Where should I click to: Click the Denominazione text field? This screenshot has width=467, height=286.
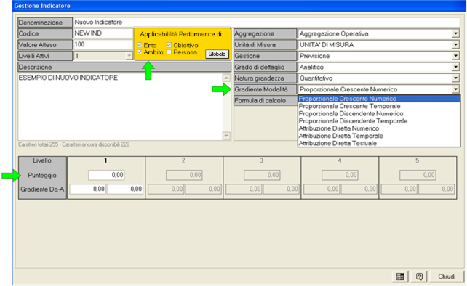click(266, 23)
